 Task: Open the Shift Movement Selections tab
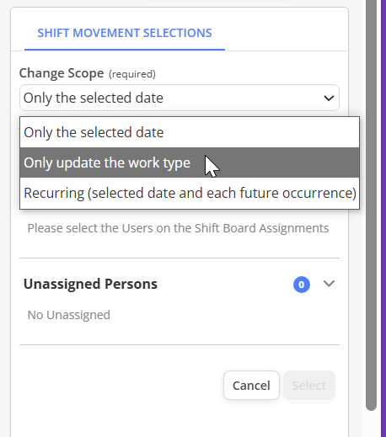click(125, 33)
